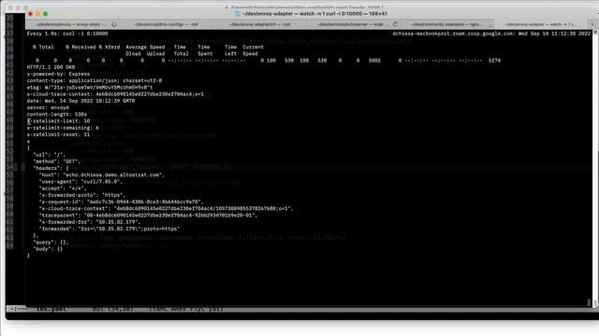Click the 'x-ratelimit-reset: 11' line

pos(58,134)
